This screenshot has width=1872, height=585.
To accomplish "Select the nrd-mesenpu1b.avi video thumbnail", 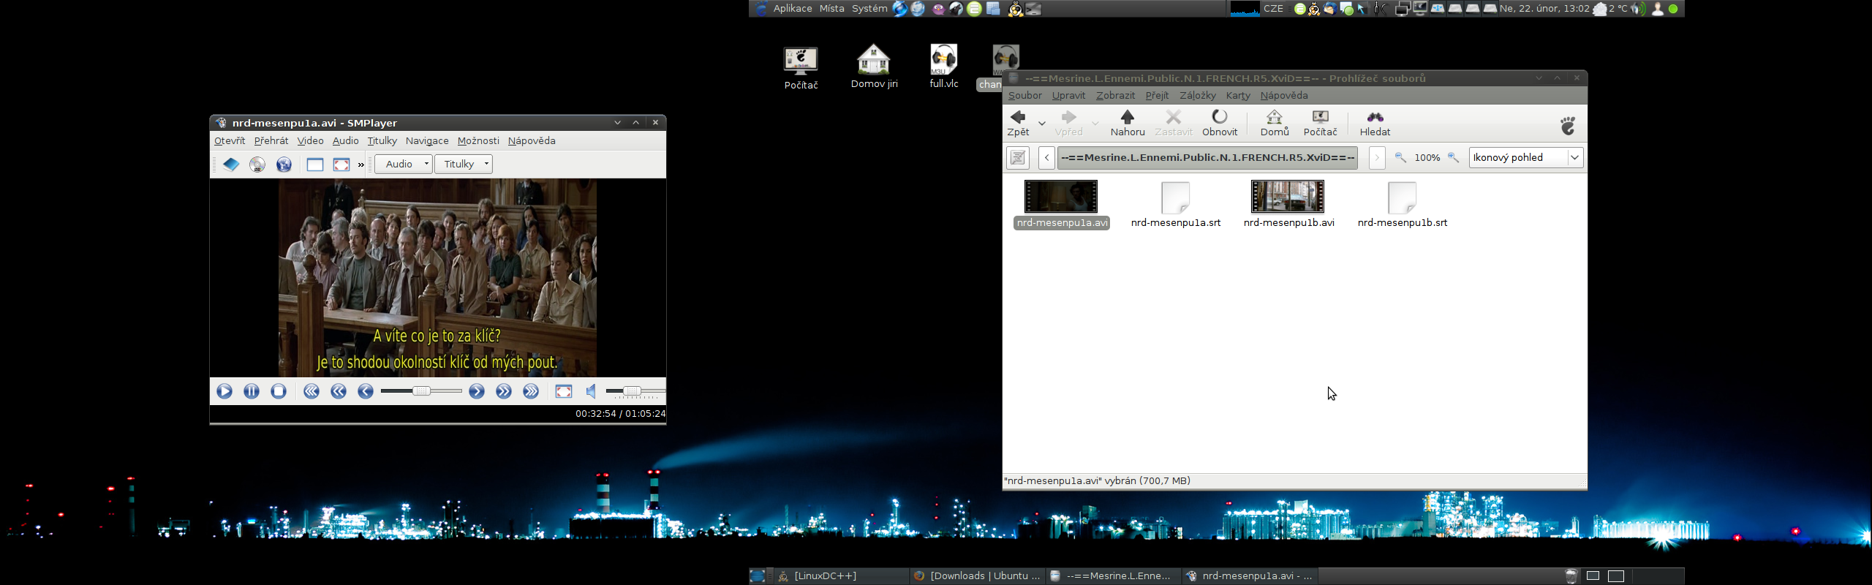I will point(1288,196).
